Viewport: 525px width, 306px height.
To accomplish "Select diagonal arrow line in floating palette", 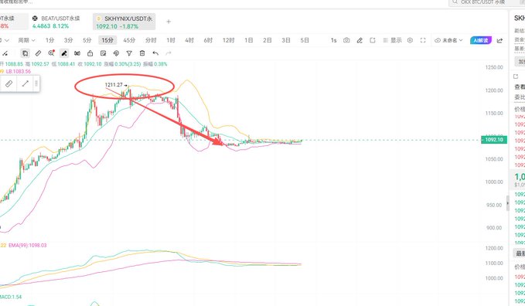I will point(25,83).
